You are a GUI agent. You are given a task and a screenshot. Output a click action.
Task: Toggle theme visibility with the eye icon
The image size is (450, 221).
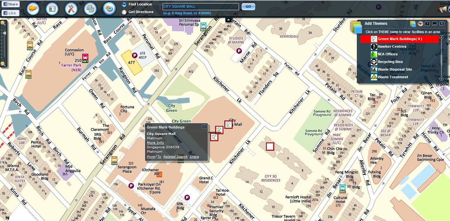click(421, 23)
